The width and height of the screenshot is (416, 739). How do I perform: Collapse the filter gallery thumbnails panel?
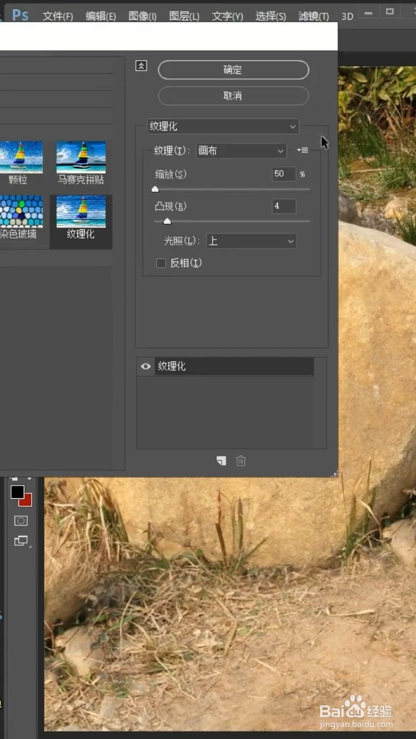(x=141, y=66)
